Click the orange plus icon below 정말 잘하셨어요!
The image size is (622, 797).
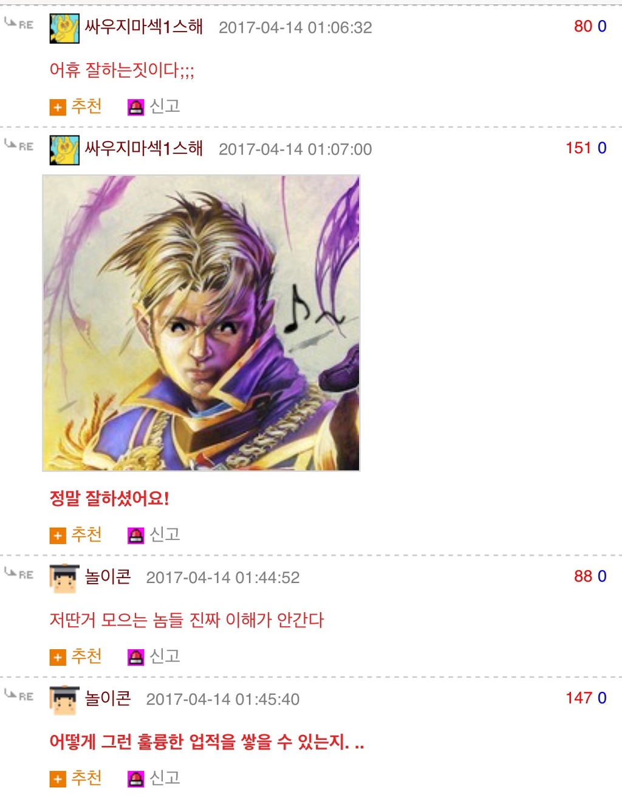pos(58,536)
